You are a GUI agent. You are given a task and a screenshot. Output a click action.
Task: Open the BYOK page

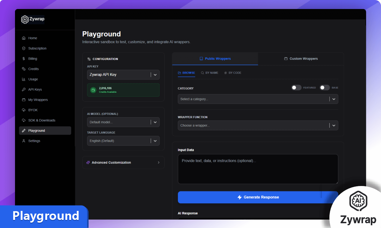tap(45, 110)
